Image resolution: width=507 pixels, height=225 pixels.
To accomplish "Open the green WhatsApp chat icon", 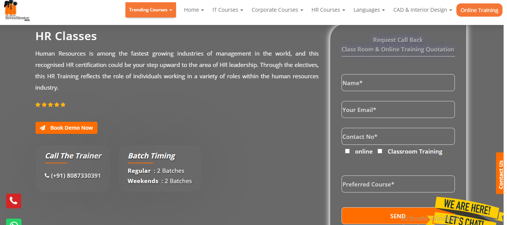I will tap(14, 222).
